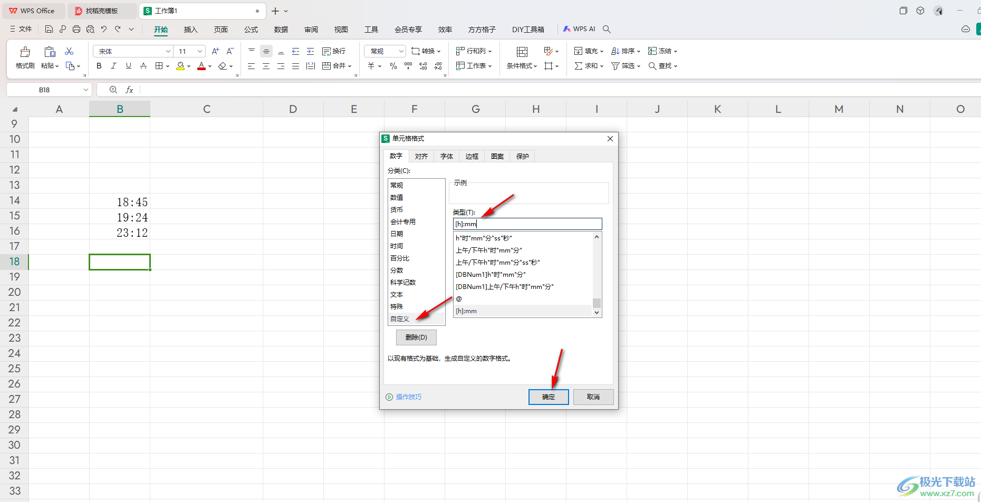This screenshot has height=502, width=981.
Task: Click the Save to Cloud icon beside Save
Action: 63,29
